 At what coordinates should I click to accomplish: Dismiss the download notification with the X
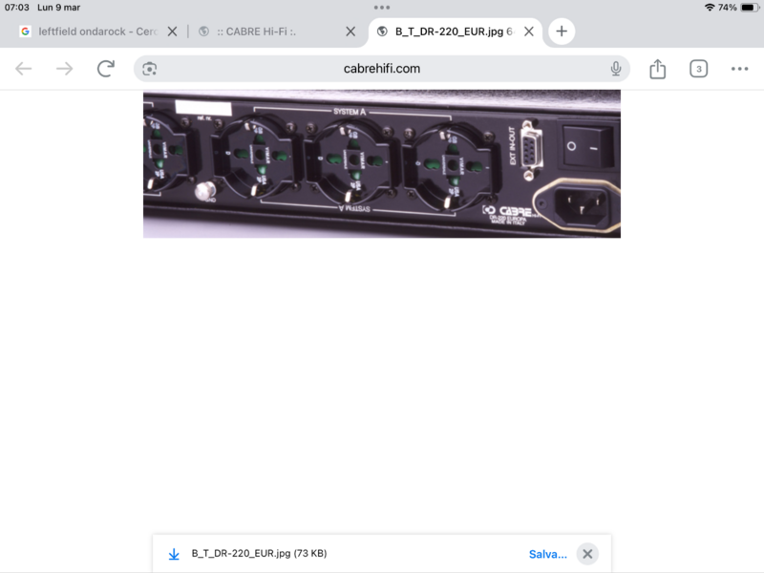pos(585,553)
